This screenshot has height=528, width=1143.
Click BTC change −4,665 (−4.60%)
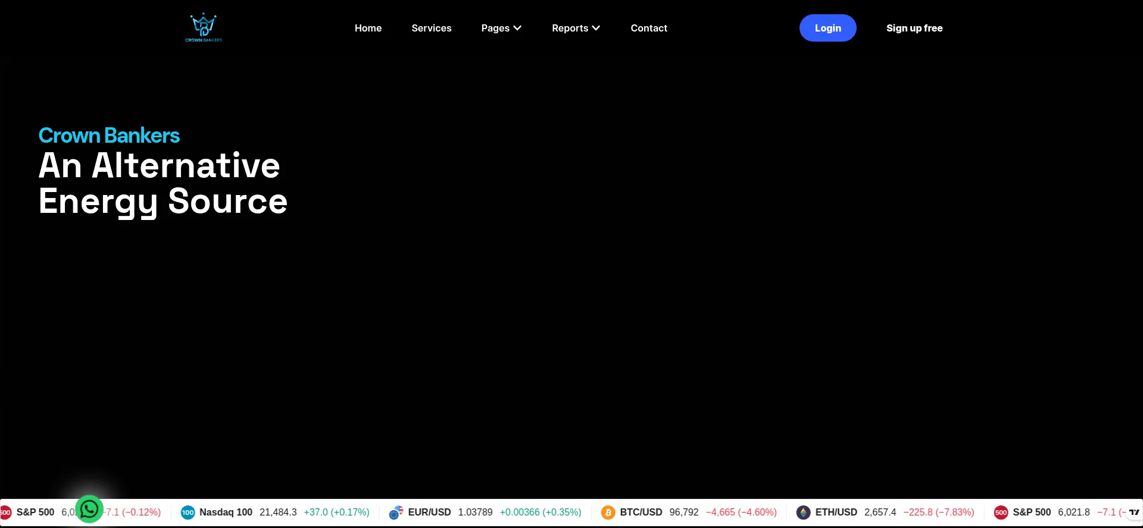(741, 513)
